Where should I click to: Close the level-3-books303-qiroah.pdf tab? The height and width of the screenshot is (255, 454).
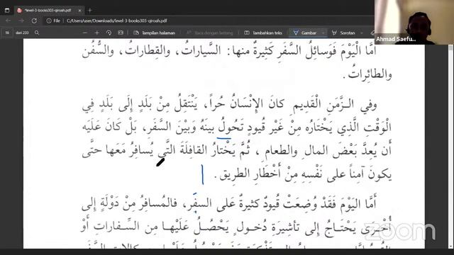[79, 11]
